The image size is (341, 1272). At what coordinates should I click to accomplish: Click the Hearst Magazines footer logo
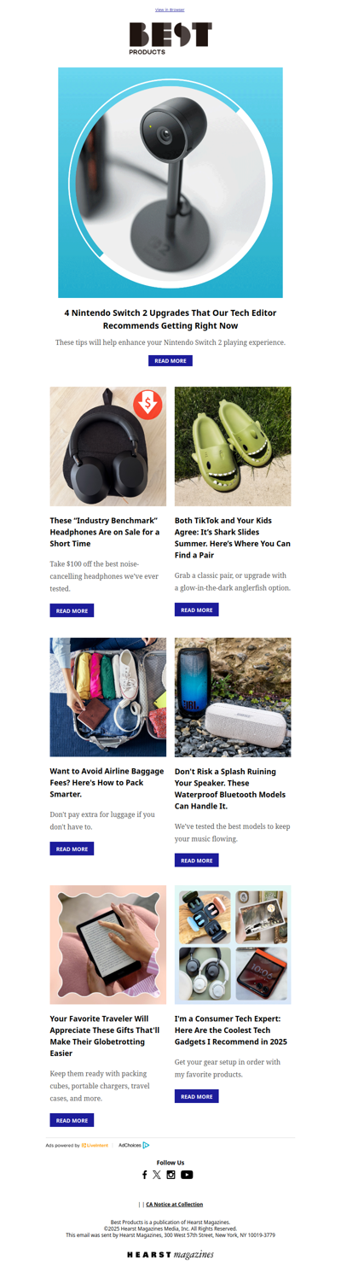(170, 1255)
